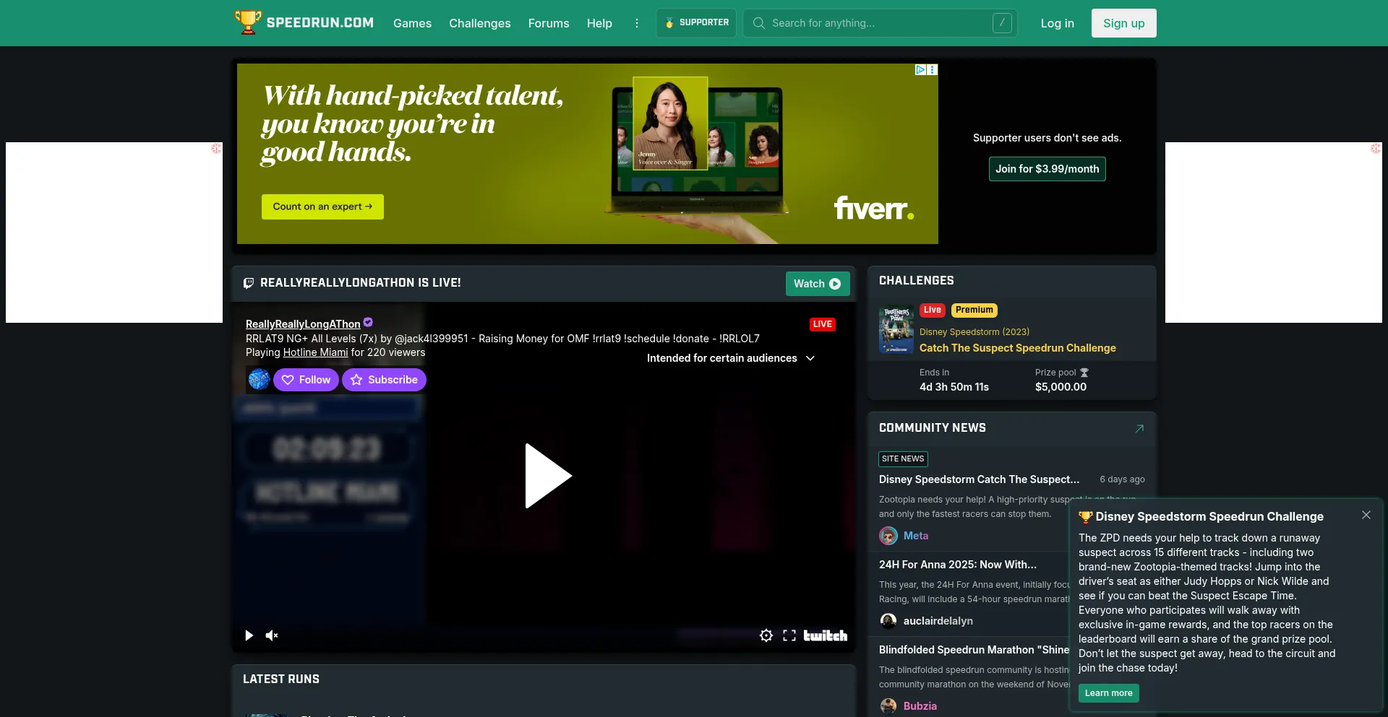
Task: Open the Twitch icon next to REALLYREALLYLONGATHON
Action: (x=249, y=283)
